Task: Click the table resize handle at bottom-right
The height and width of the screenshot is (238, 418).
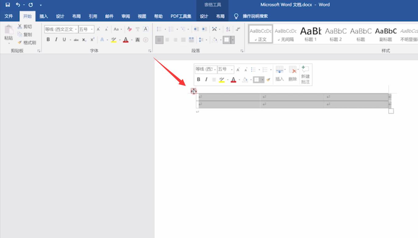Action: (x=391, y=111)
